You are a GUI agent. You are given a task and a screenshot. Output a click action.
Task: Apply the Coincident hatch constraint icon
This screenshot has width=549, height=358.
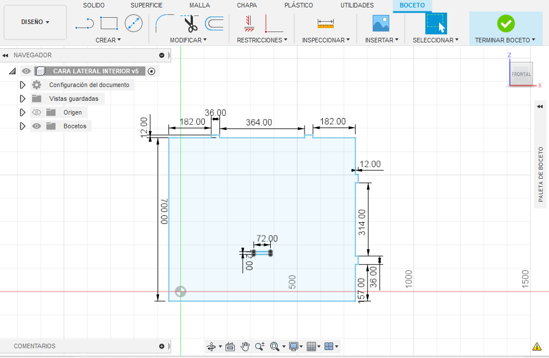coord(249,23)
